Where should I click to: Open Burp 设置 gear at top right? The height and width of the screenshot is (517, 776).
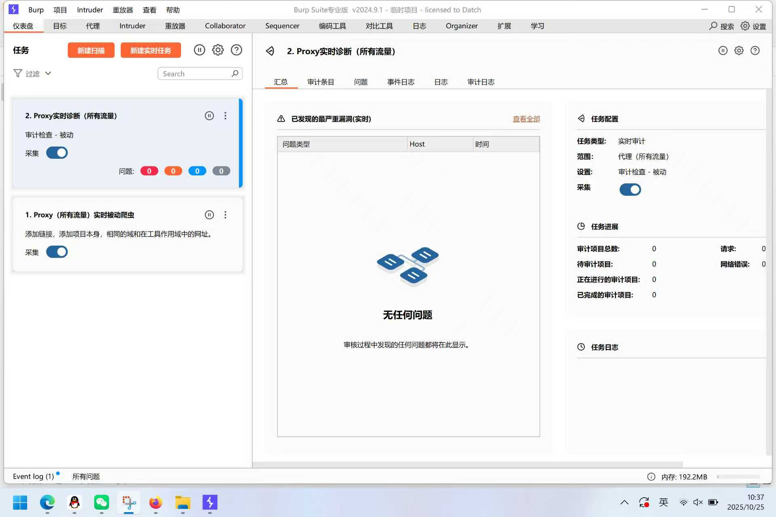click(x=745, y=26)
